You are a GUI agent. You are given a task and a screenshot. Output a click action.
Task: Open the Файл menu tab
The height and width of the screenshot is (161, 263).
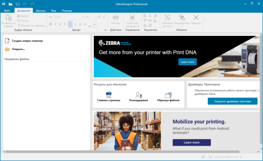tap(7, 10)
